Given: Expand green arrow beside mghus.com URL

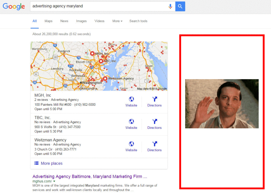Looking at the screenshot, I should 54,181.
